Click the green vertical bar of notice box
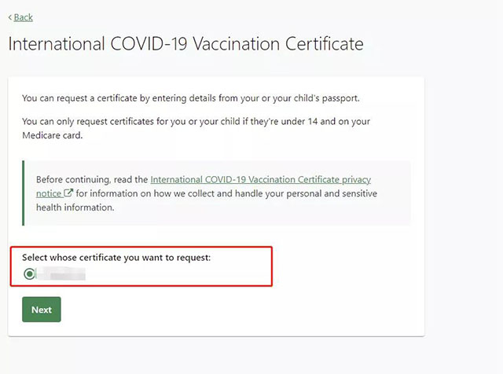Image resolution: width=503 pixels, height=374 pixels. [23, 192]
